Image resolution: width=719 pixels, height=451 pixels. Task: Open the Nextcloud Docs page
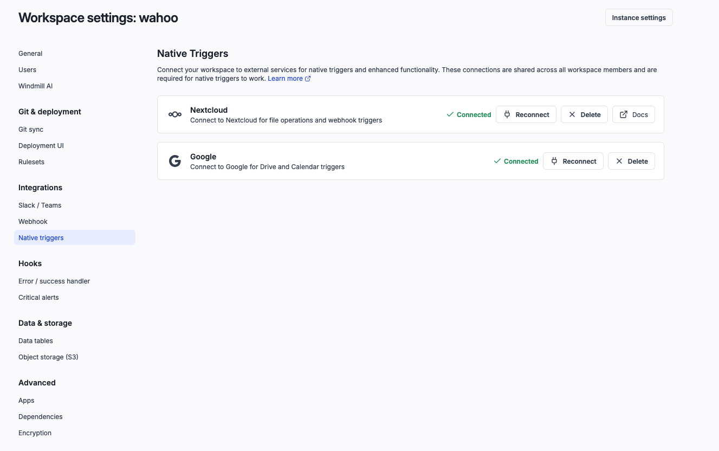[x=633, y=114]
